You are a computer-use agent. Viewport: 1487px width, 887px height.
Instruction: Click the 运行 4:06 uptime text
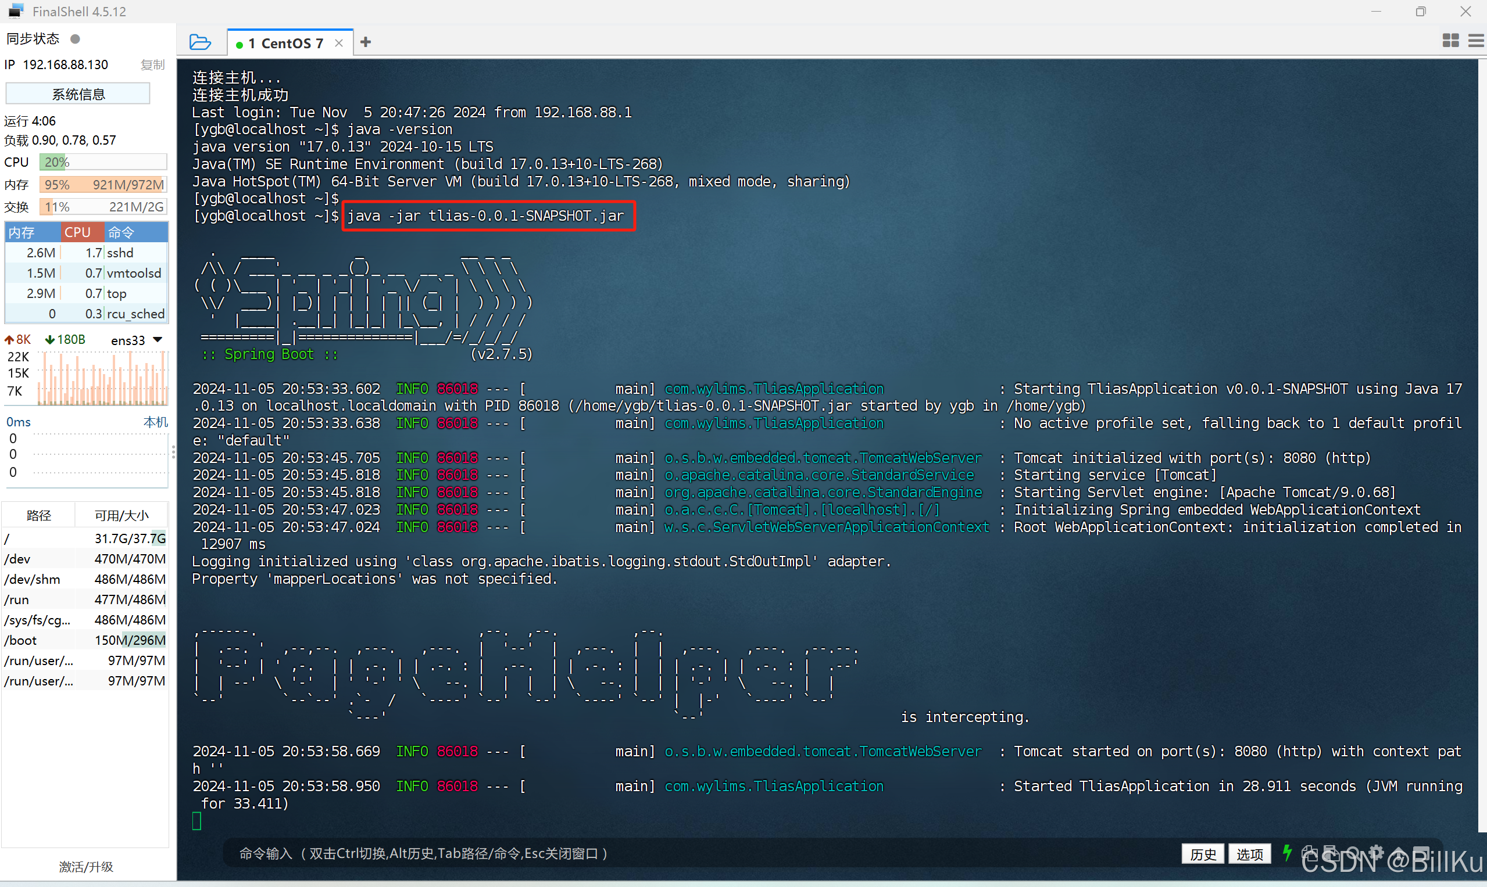click(30, 121)
